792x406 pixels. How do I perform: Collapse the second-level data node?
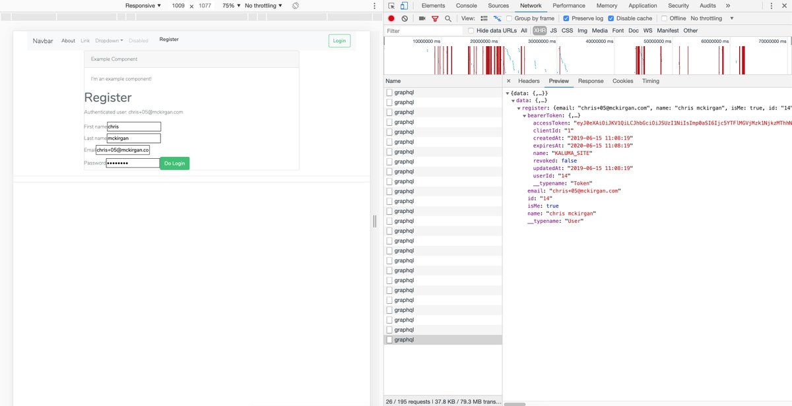click(513, 100)
